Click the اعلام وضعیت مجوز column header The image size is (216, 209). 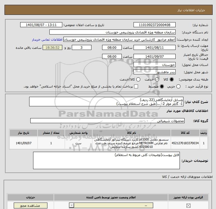click(x=111, y=197)
